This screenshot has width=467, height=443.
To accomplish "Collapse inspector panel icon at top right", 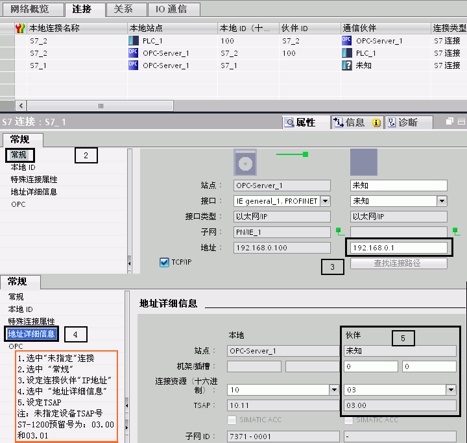I will 461,121.
